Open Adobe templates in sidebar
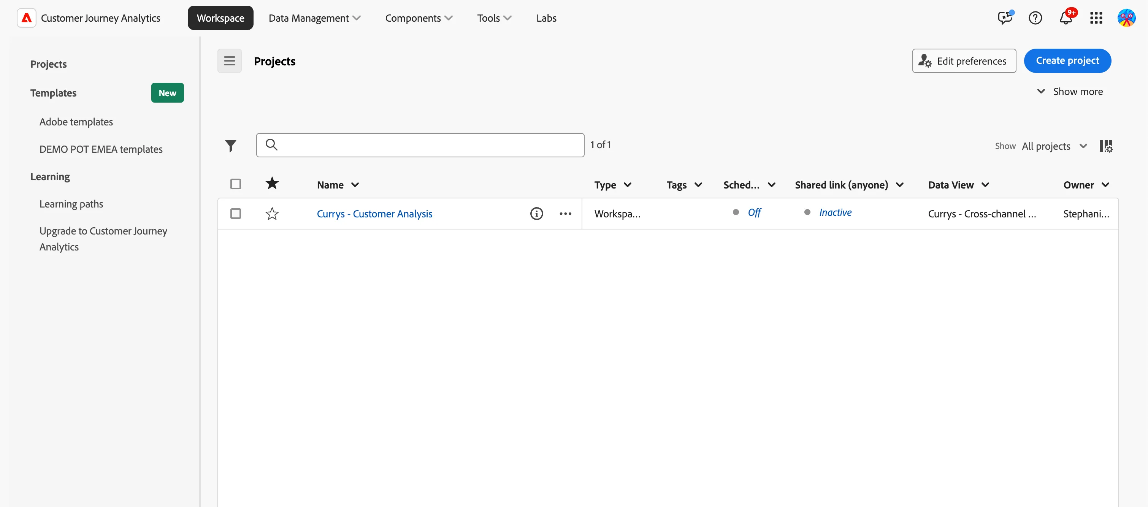This screenshot has width=1148, height=507. pyautogui.click(x=76, y=122)
